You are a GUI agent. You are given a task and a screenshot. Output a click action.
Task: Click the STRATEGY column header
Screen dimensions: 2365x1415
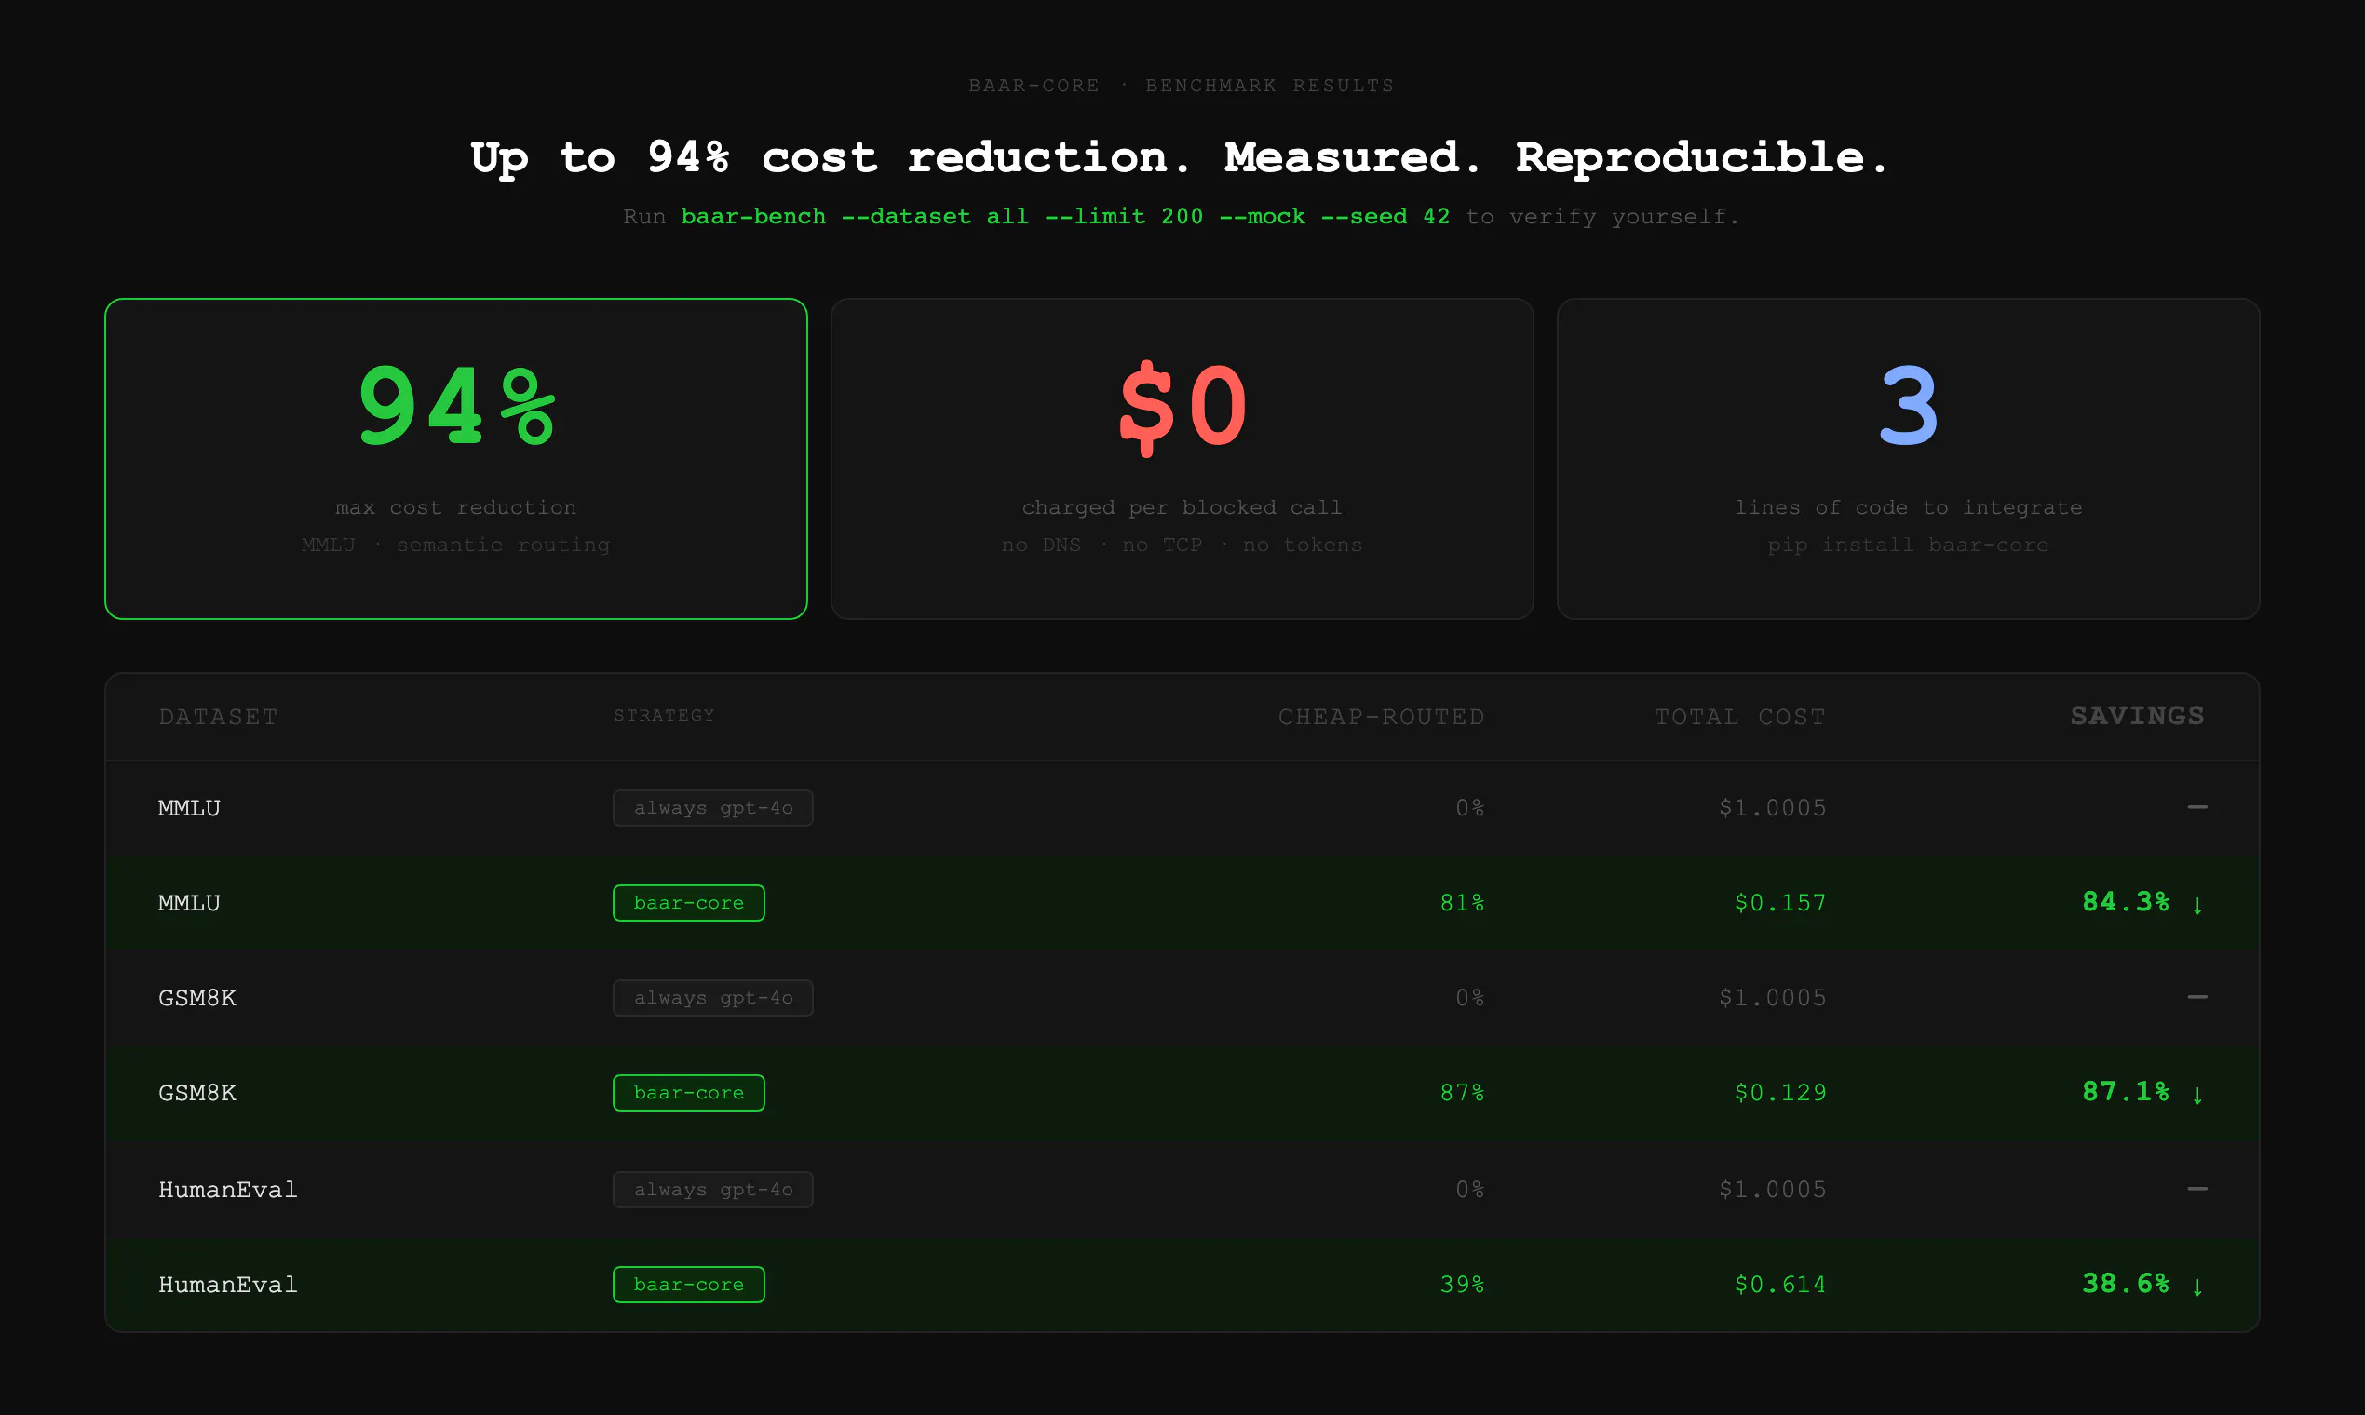point(664,715)
